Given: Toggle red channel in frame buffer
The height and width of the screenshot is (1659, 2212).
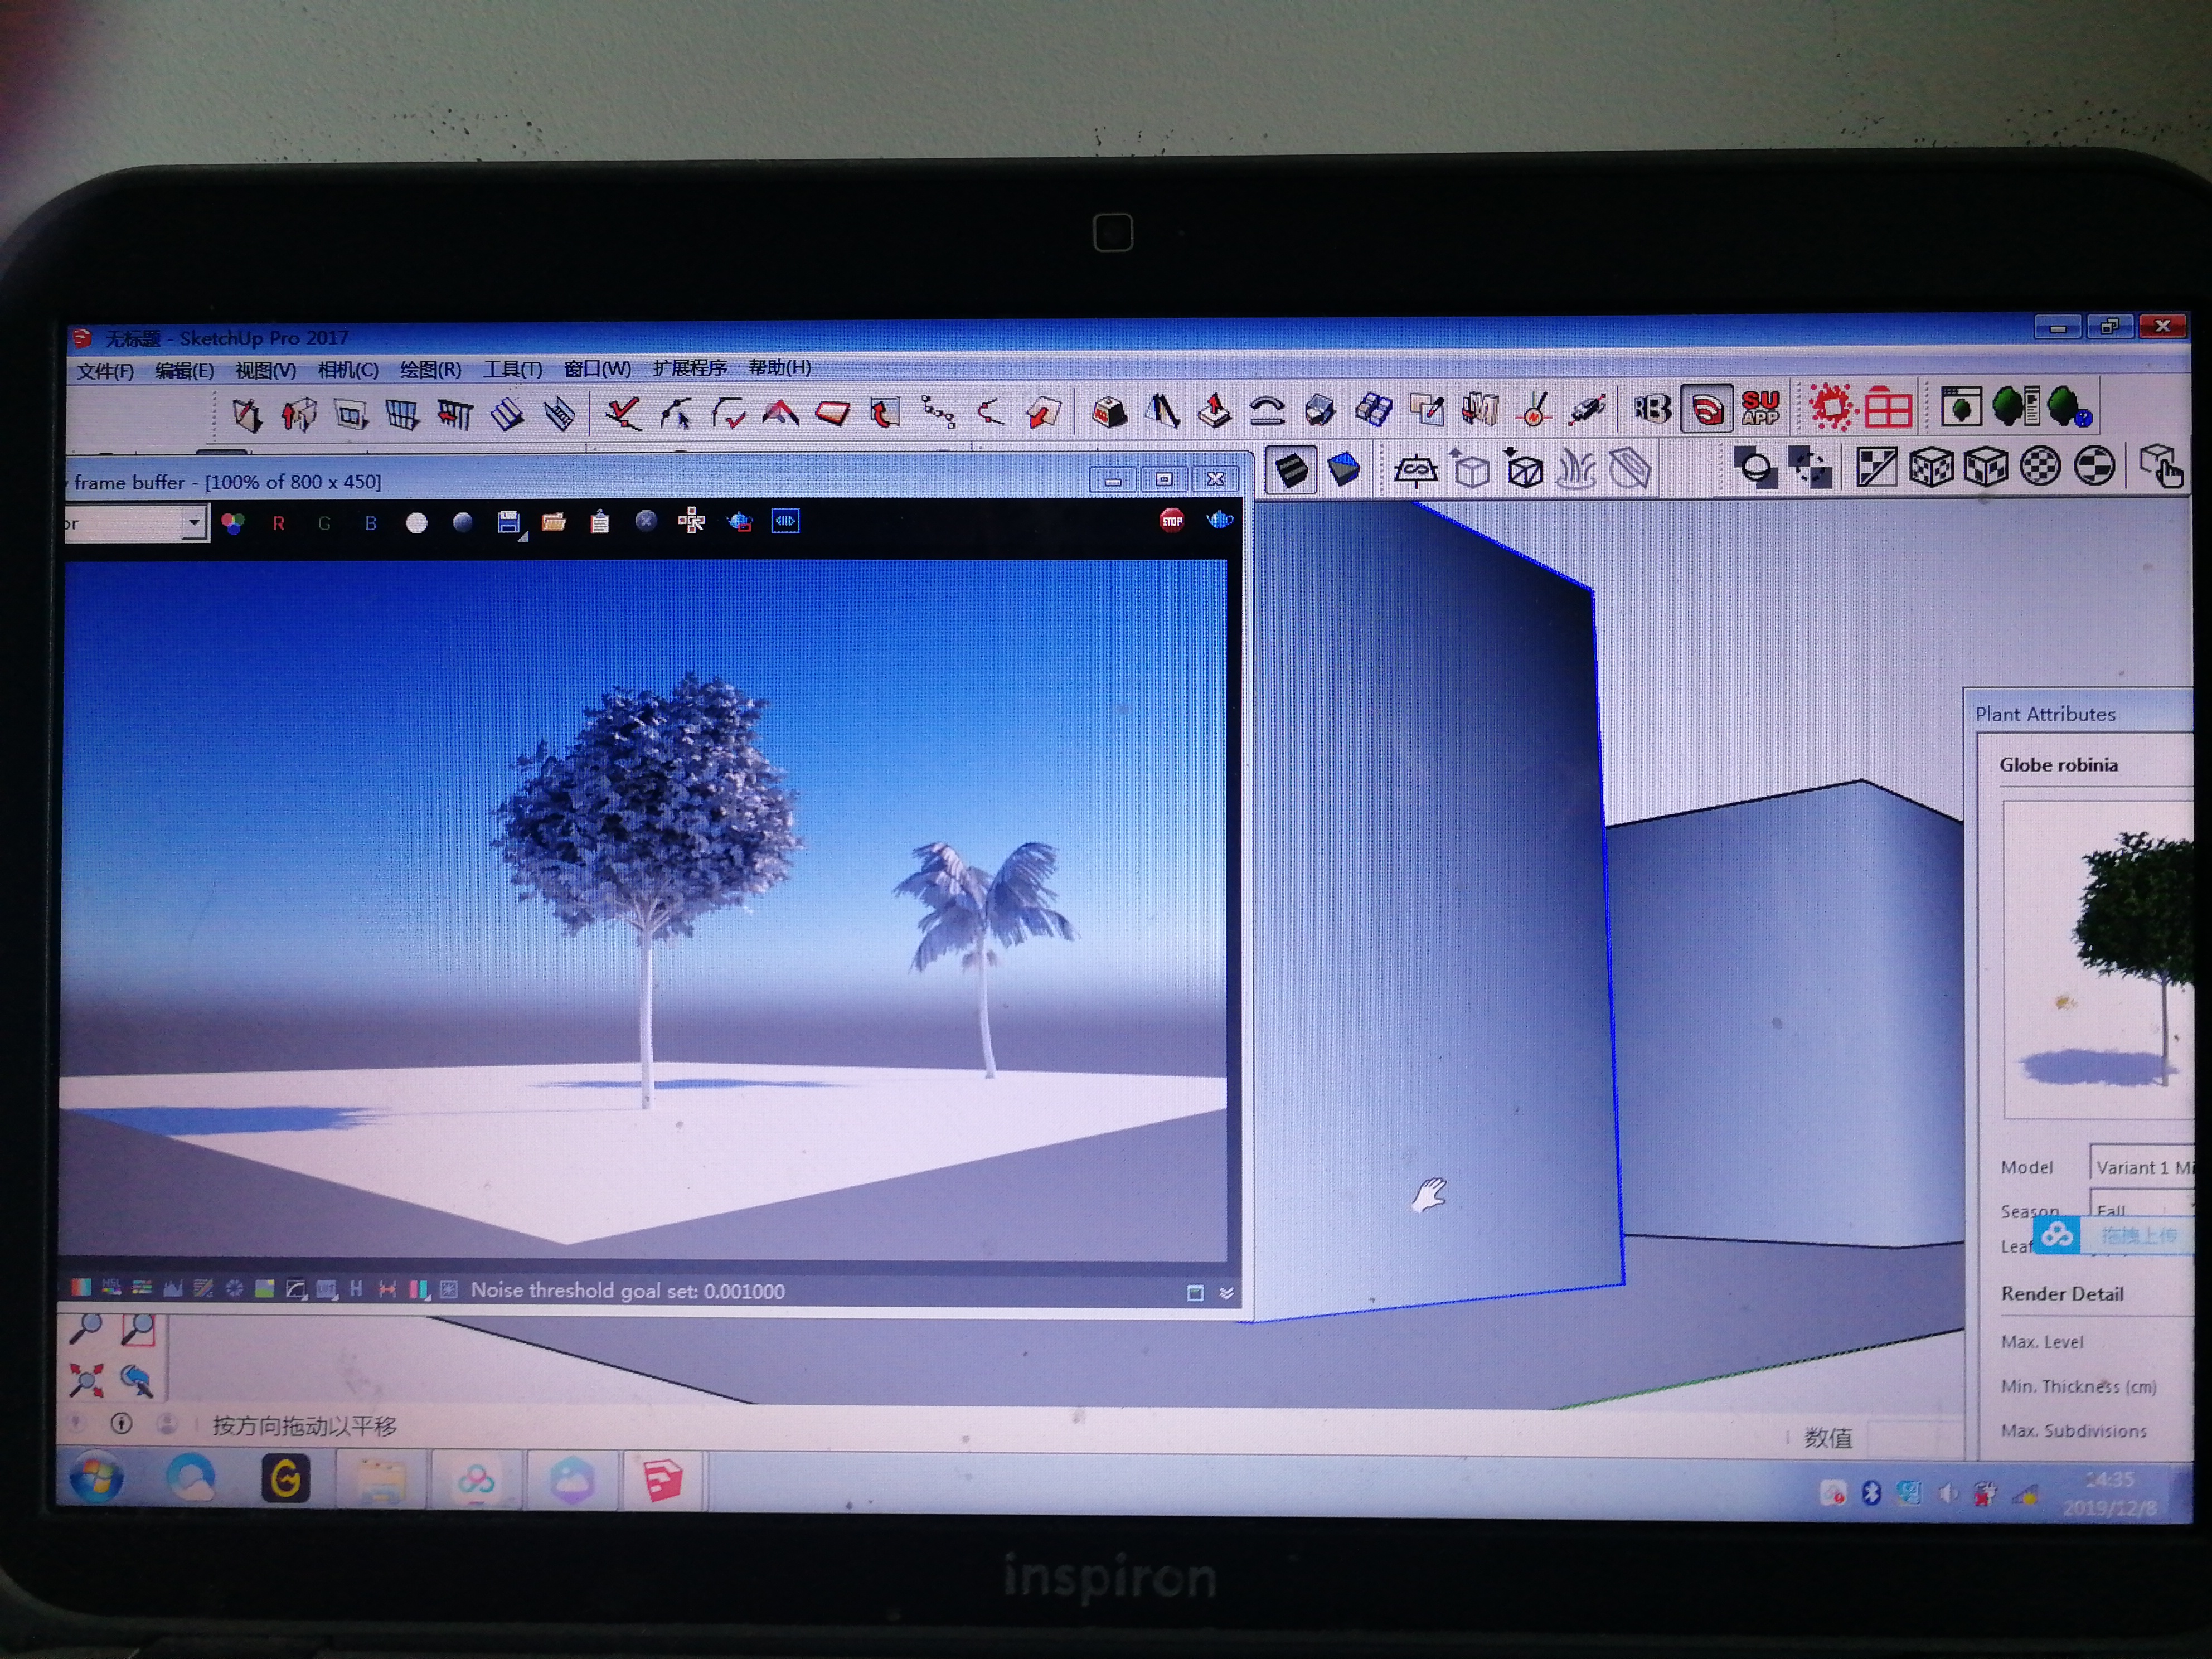Looking at the screenshot, I should 279,523.
